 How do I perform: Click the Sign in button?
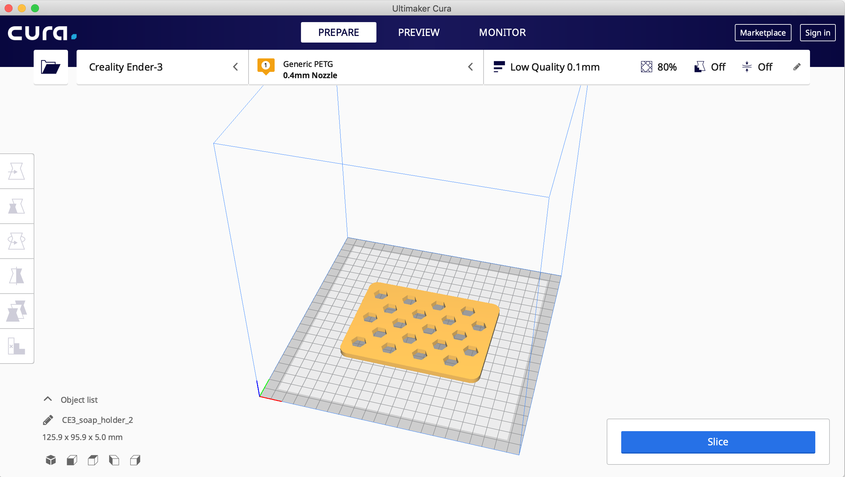pos(818,33)
